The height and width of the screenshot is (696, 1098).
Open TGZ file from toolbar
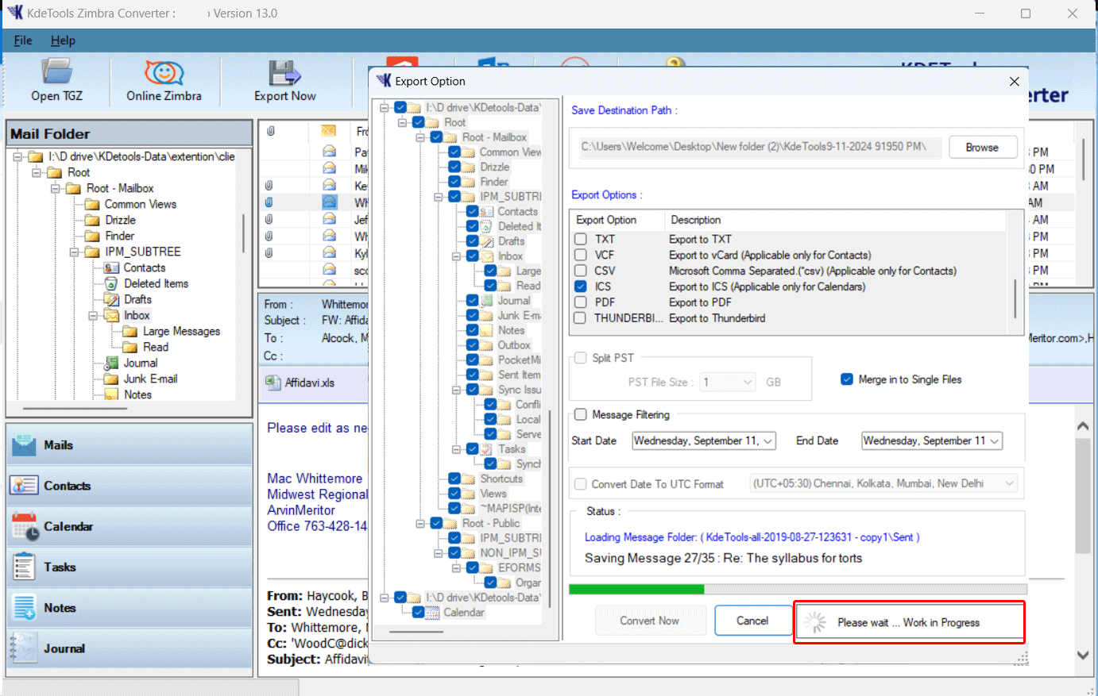[x=56, y=81]
